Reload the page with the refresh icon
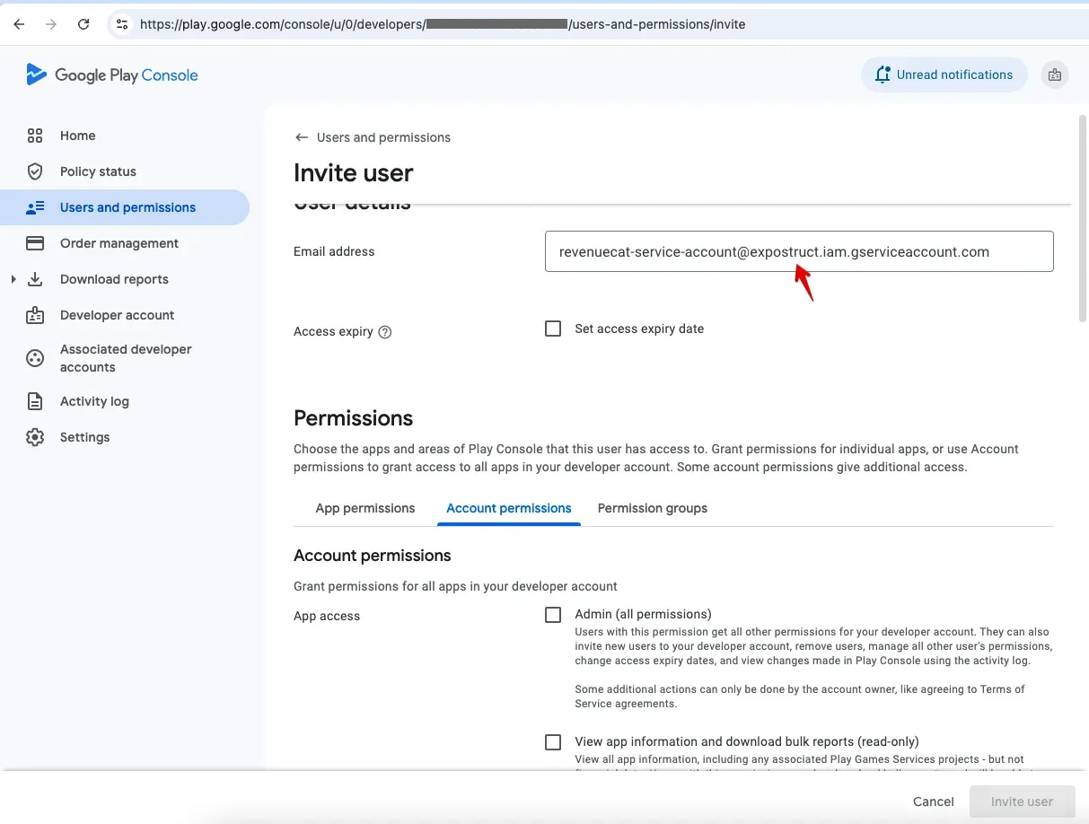Image resolution: width=1089 pixels, height=824 pixels. (83, 24)
